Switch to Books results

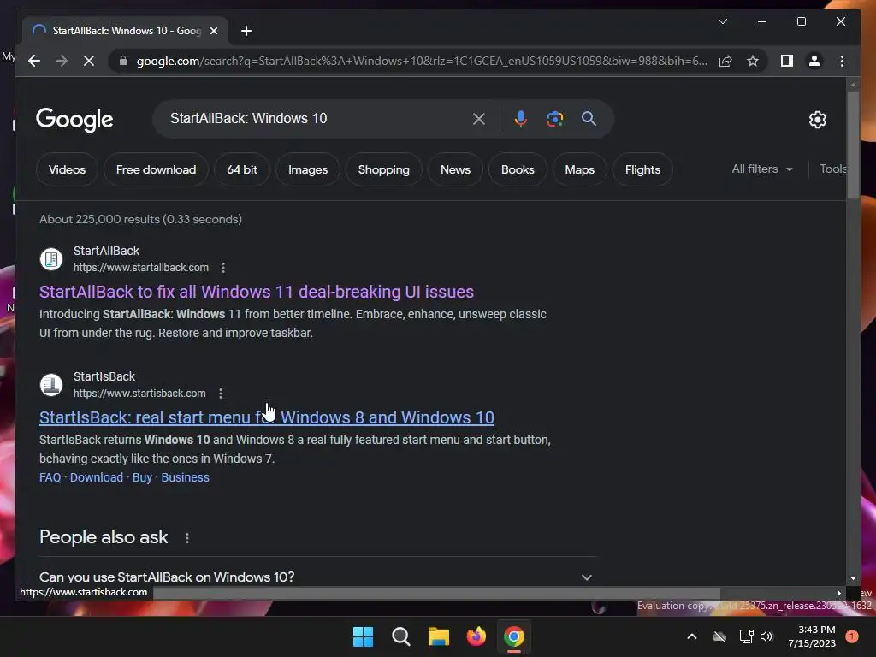click(518, 169)
